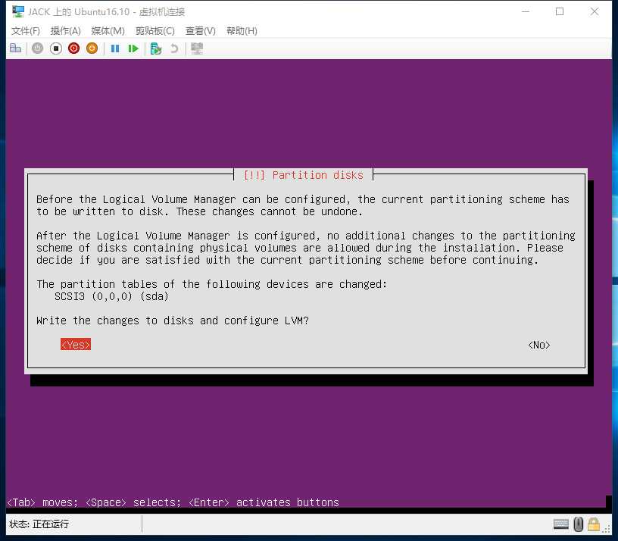
Task: Open the 媒体(M) menu
Action: (108, 31)
